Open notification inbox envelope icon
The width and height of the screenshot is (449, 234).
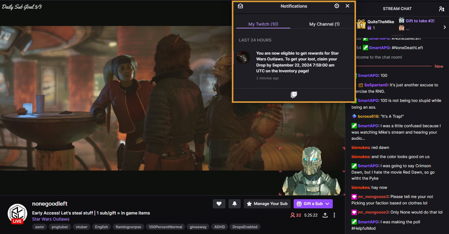240,6
